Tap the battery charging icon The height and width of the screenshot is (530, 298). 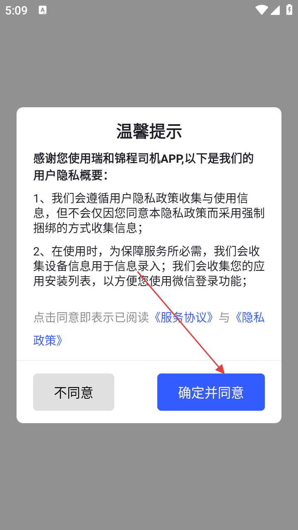point(289,10)
